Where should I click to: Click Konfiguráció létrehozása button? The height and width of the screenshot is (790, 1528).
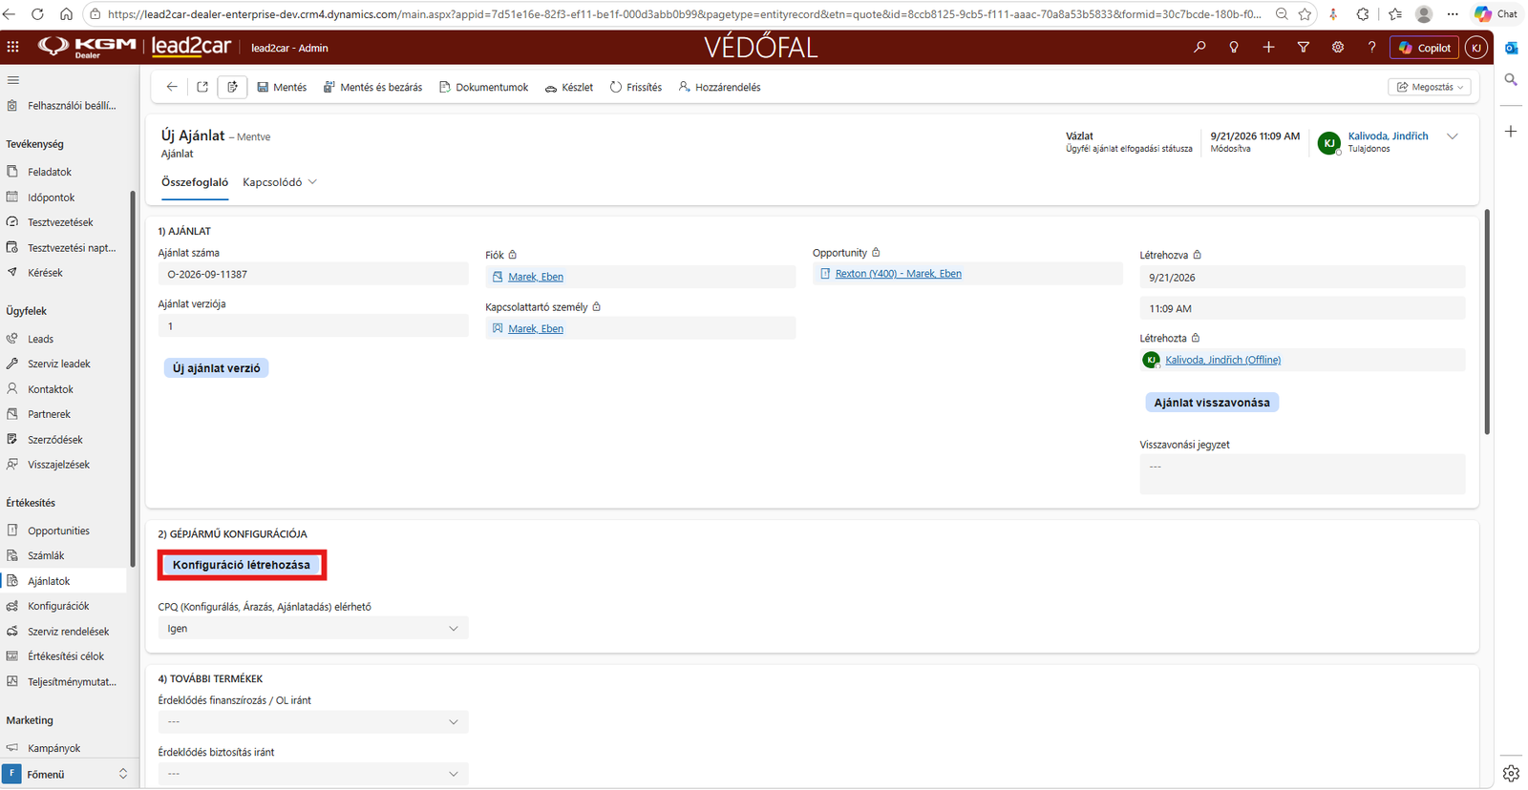click(242, 565)
